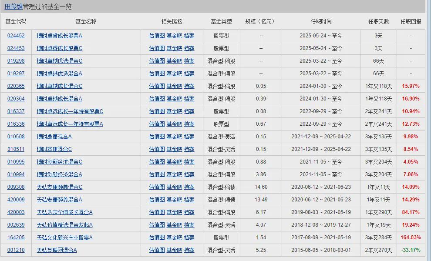
Task: Open fund code 020364
Action: click(x=16, y=99)
